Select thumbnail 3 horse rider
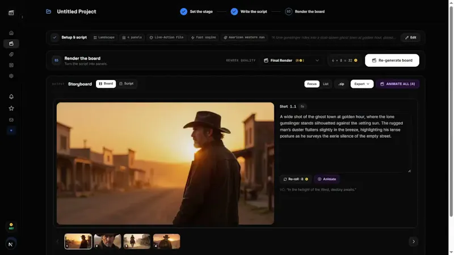This screenshot has width=454, height=255. pos(137,241)
